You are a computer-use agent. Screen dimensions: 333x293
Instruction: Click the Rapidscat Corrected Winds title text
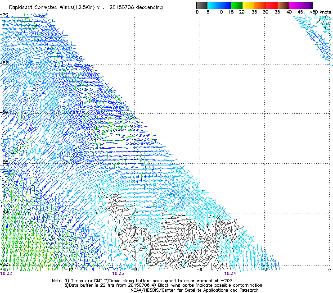pos(86,8)
